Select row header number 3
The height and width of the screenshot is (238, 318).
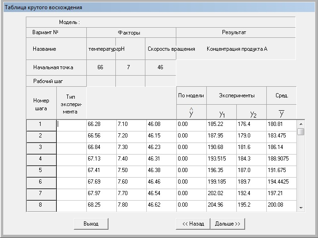click(x=42, y=149)
